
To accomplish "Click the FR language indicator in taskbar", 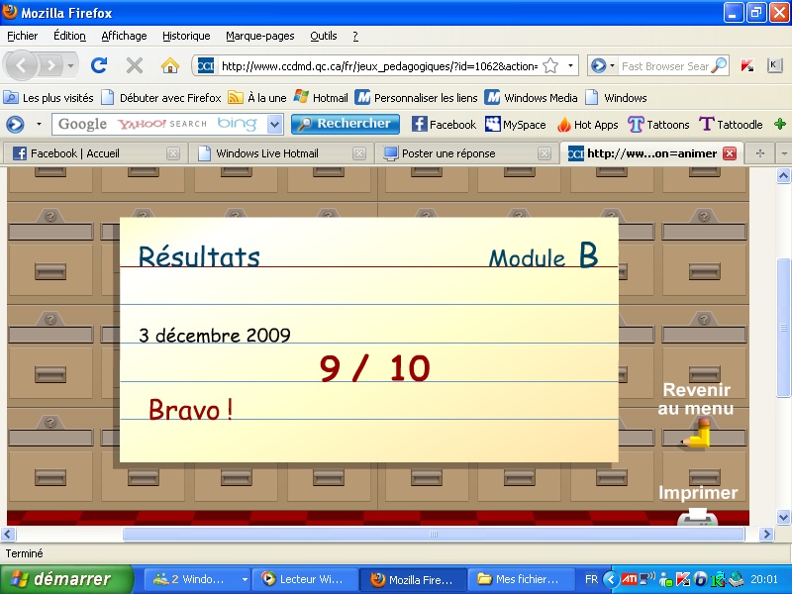I will (x=591, y=579).
